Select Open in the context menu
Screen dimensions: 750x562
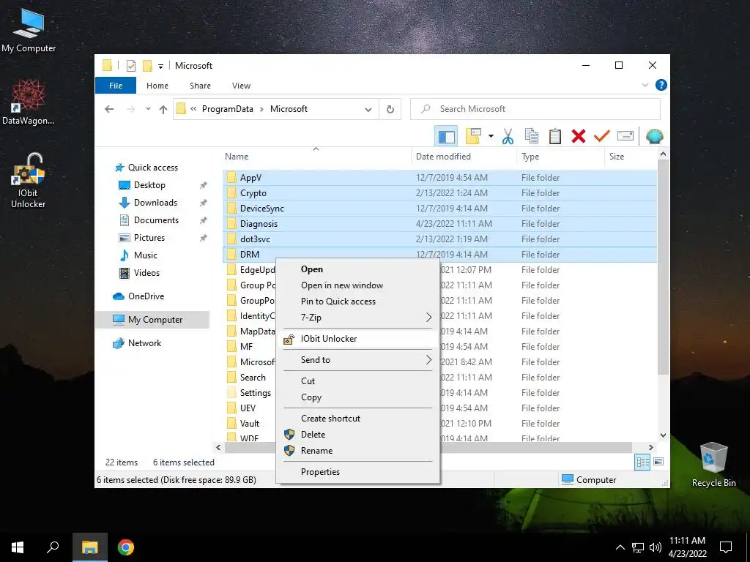(358, 269)
